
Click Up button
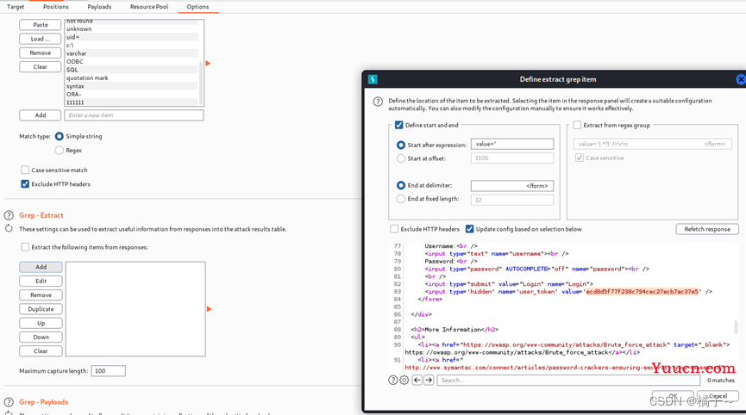pyautogui.click(x=41, y=323)
